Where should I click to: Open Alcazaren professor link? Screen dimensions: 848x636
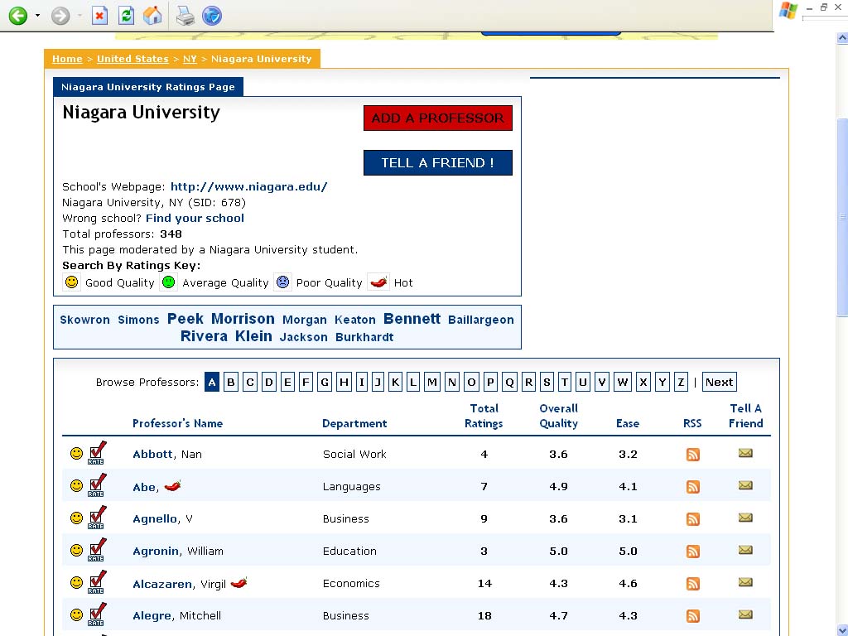pyautogui.click(x=162, y=584)
